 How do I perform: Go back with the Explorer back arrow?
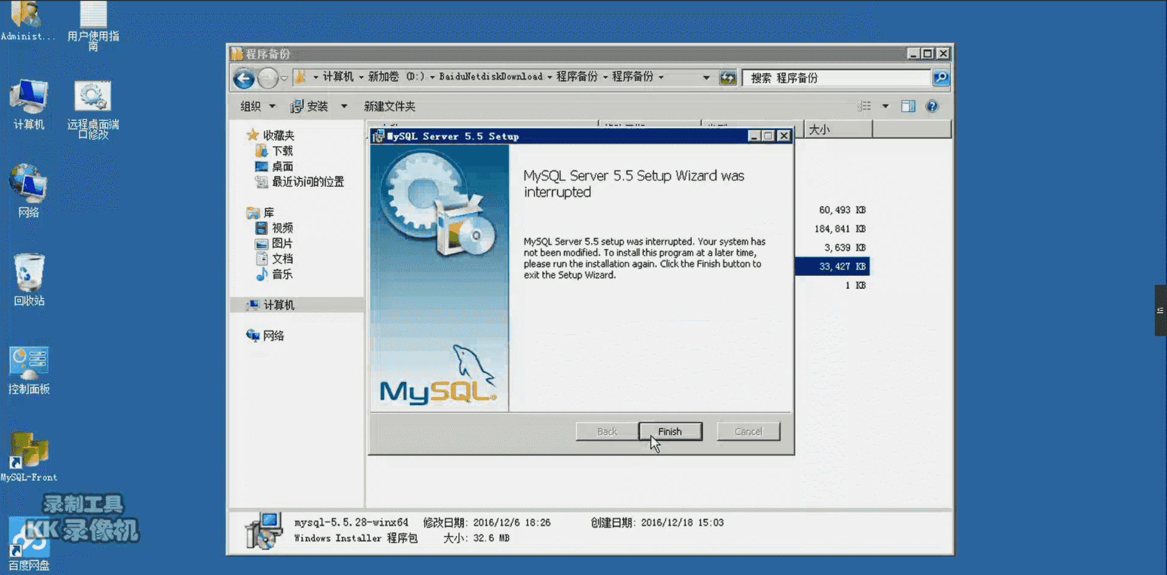point(244,78)
